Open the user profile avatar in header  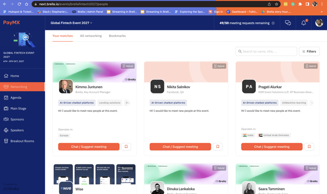[319, 23]
